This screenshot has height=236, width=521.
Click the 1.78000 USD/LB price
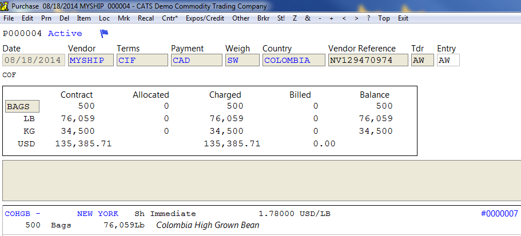click(x=295, y=214)
